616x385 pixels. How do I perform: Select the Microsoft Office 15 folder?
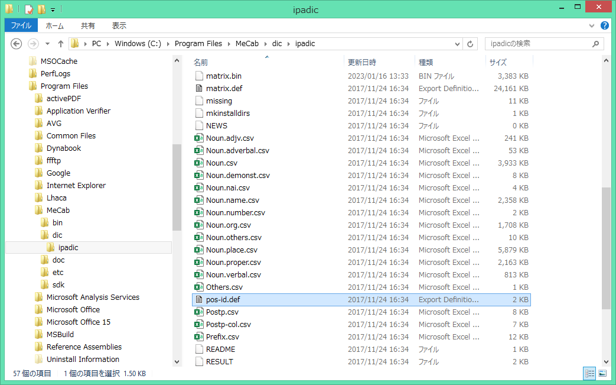pyautogui.click(x=78, y=322)
